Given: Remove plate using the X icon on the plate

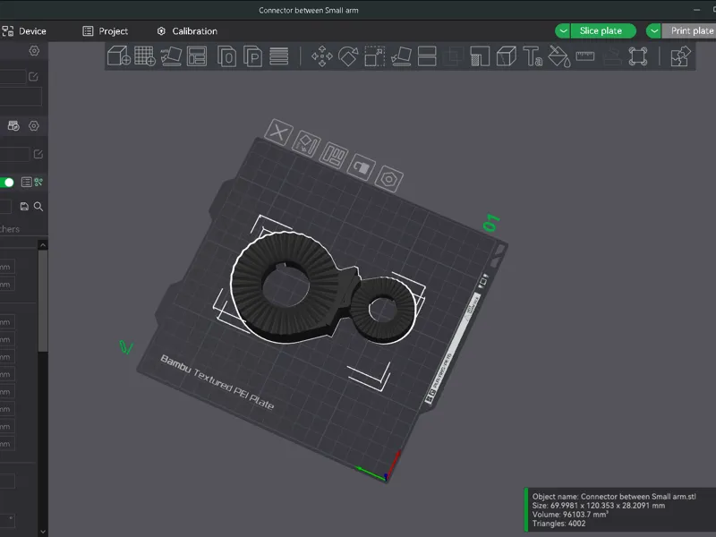Looking at the screenshot, I should tap(278, 132).
